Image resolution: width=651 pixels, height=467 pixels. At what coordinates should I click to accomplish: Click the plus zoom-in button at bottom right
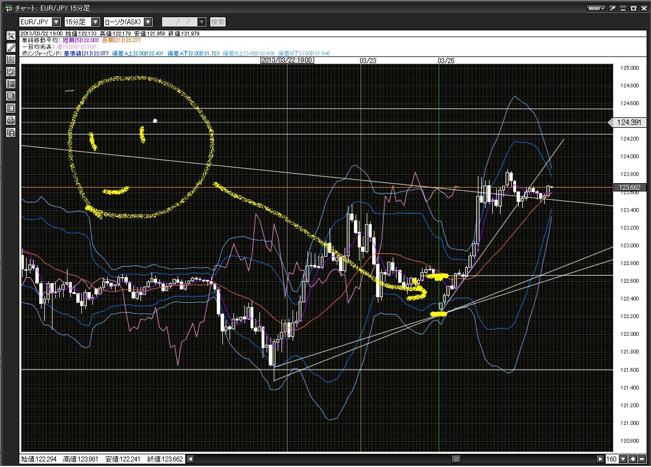632,459
